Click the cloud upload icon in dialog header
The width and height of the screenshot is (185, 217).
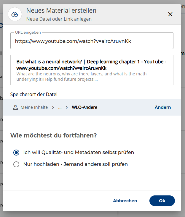pos(15,14)
